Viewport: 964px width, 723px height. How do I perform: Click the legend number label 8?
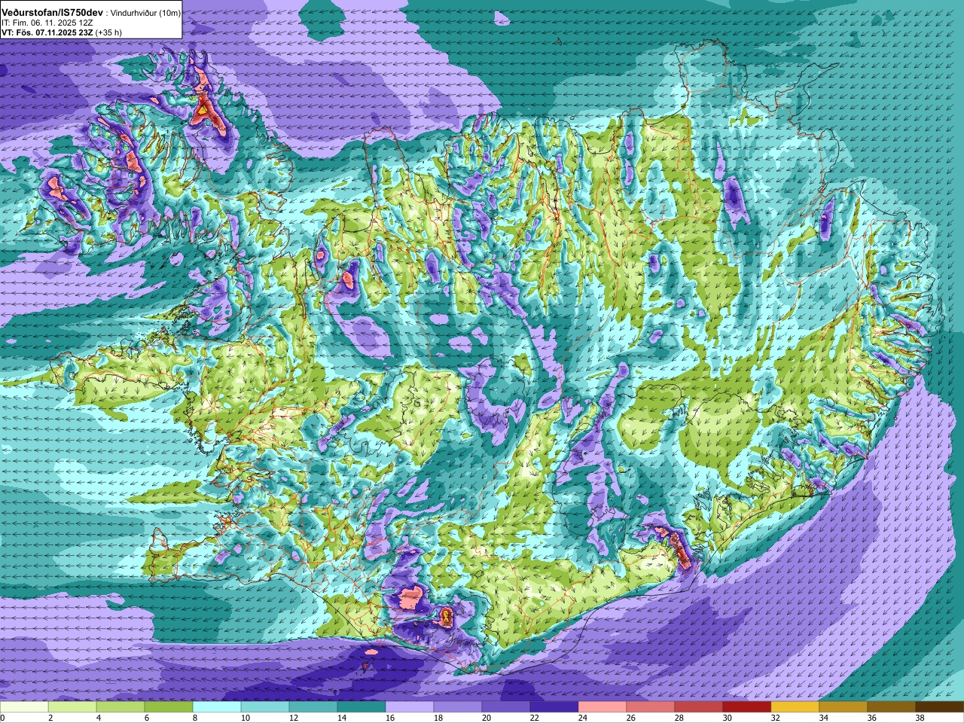[195, 718]
